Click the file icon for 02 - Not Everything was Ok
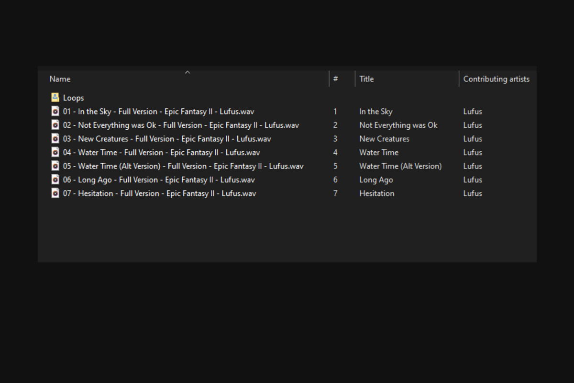The height and width of the screenshot is (383, 574). coord(55,125)
